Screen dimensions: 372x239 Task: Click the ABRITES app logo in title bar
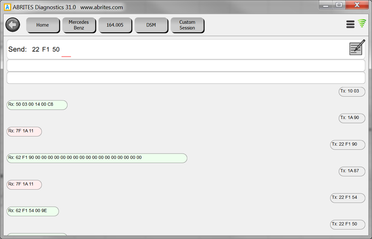click(x=7, y=7)
